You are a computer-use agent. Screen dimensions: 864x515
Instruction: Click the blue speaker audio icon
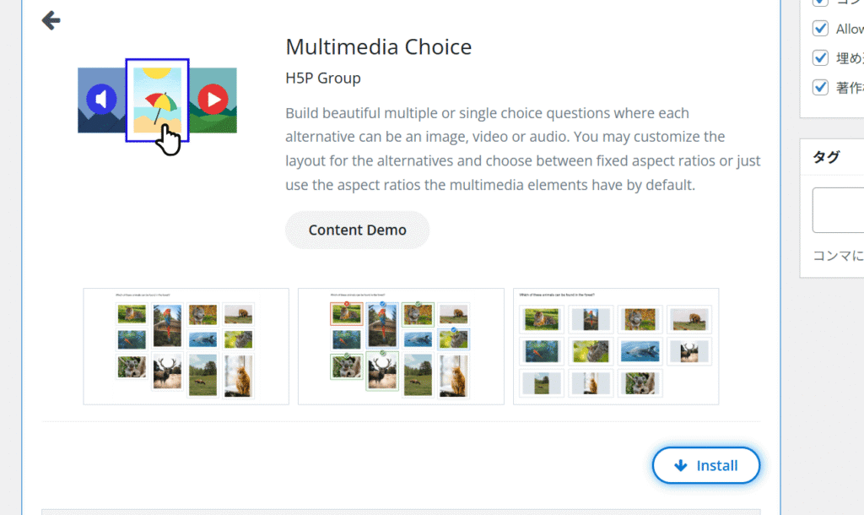(x=101, y=100)
